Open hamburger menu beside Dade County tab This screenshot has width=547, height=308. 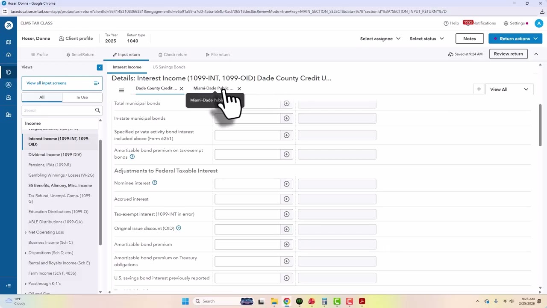pyautogui.click(x=121, y=90)
